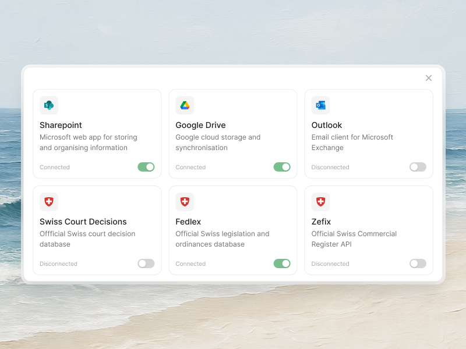Switch on Swiss Court Decisions toggle
The height and width of the screenshot is (349, 466).
tap(146, 263)
